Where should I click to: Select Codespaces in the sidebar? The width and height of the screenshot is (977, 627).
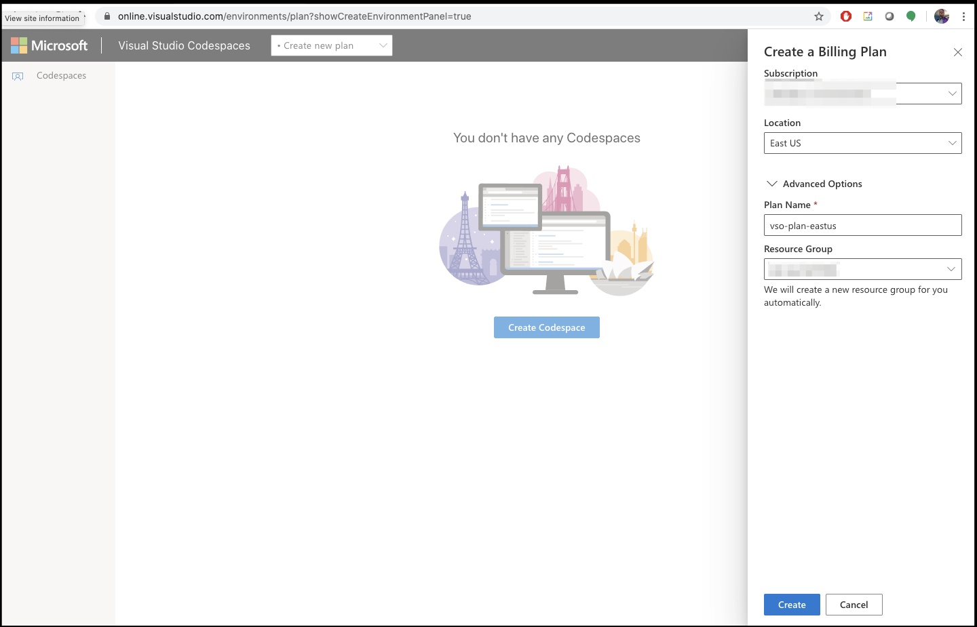[61, 76]
